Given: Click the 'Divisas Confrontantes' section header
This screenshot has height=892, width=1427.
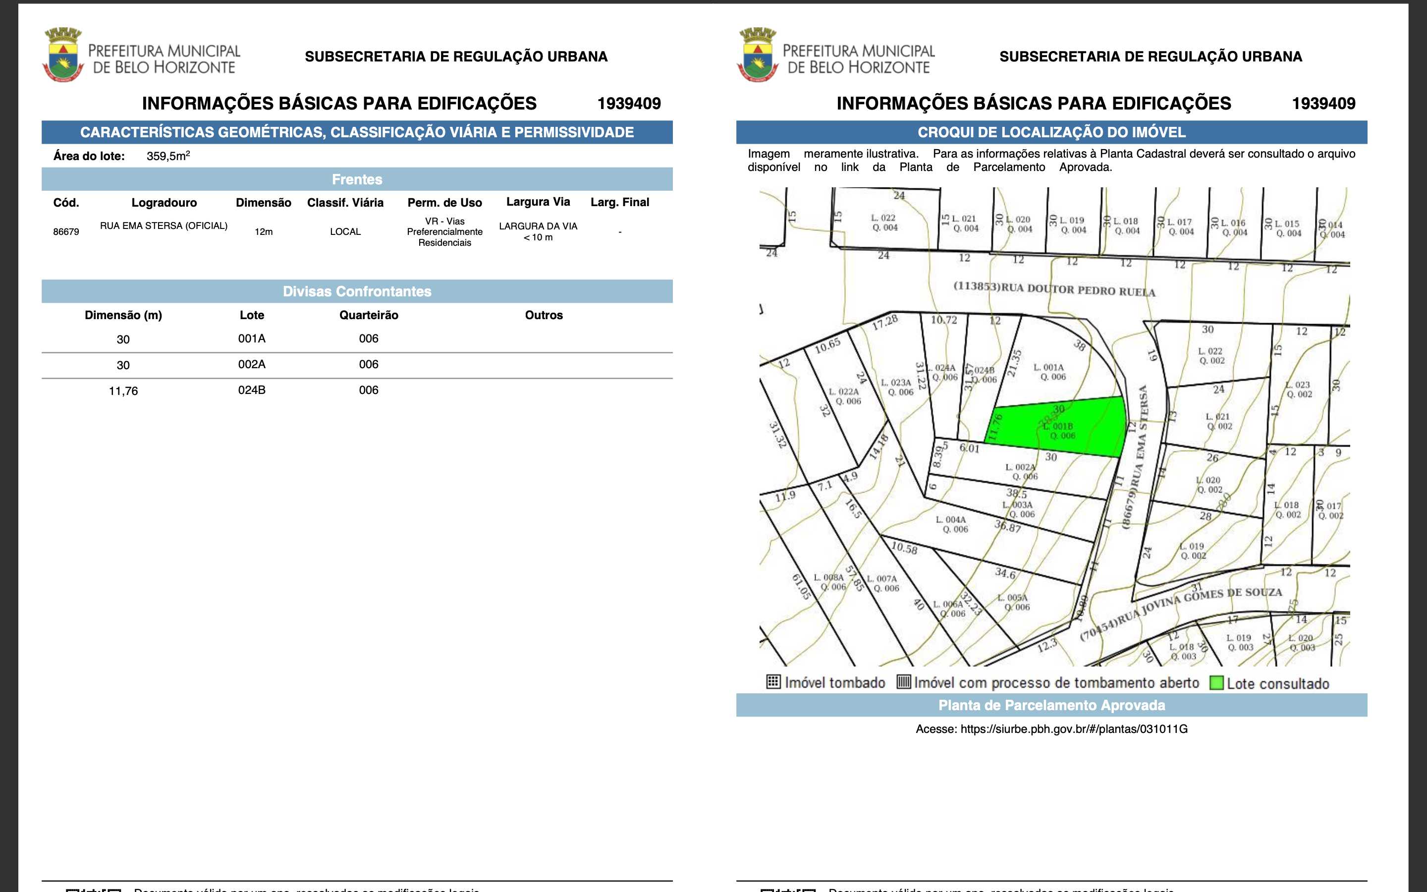Looking at the screenshot, I should (x=357, y=291).
